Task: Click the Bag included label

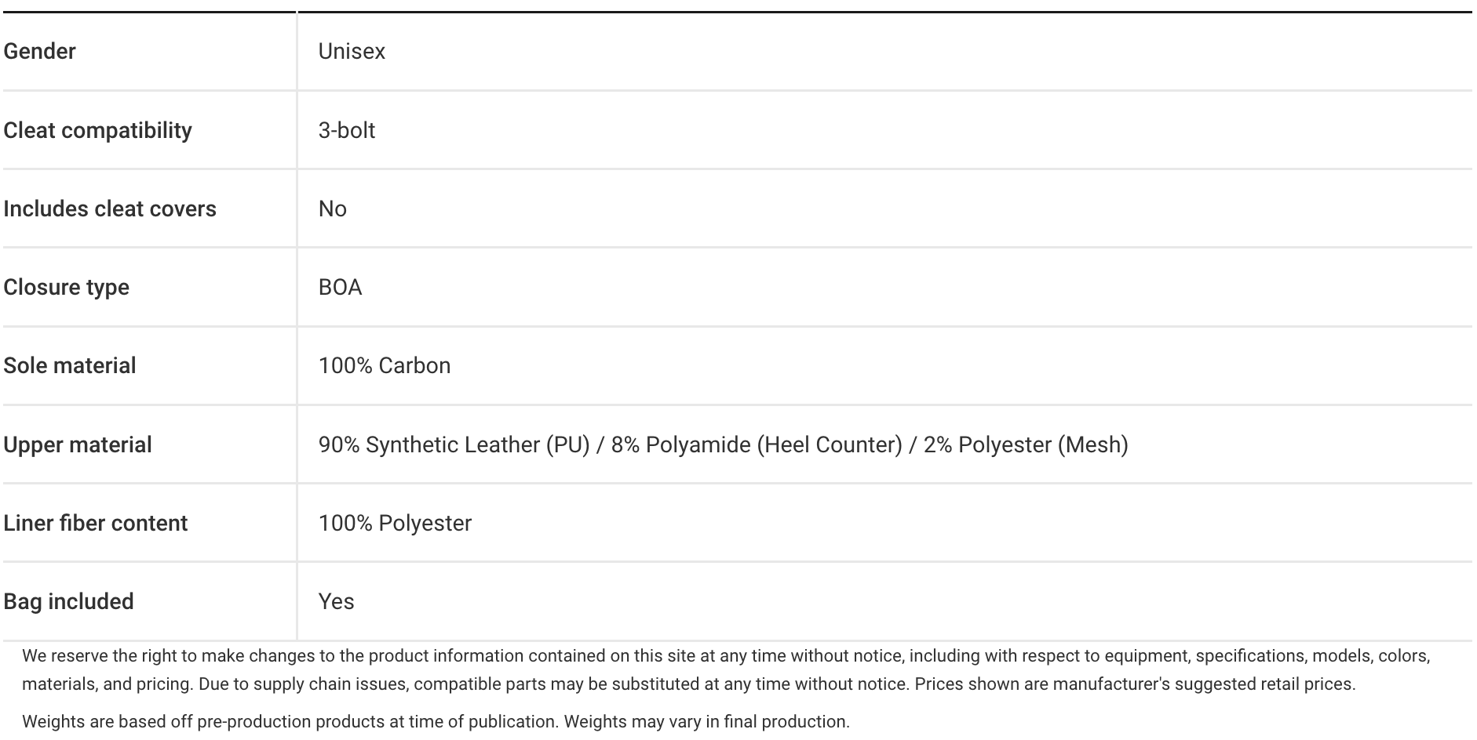Action: [x=68, y=601]
